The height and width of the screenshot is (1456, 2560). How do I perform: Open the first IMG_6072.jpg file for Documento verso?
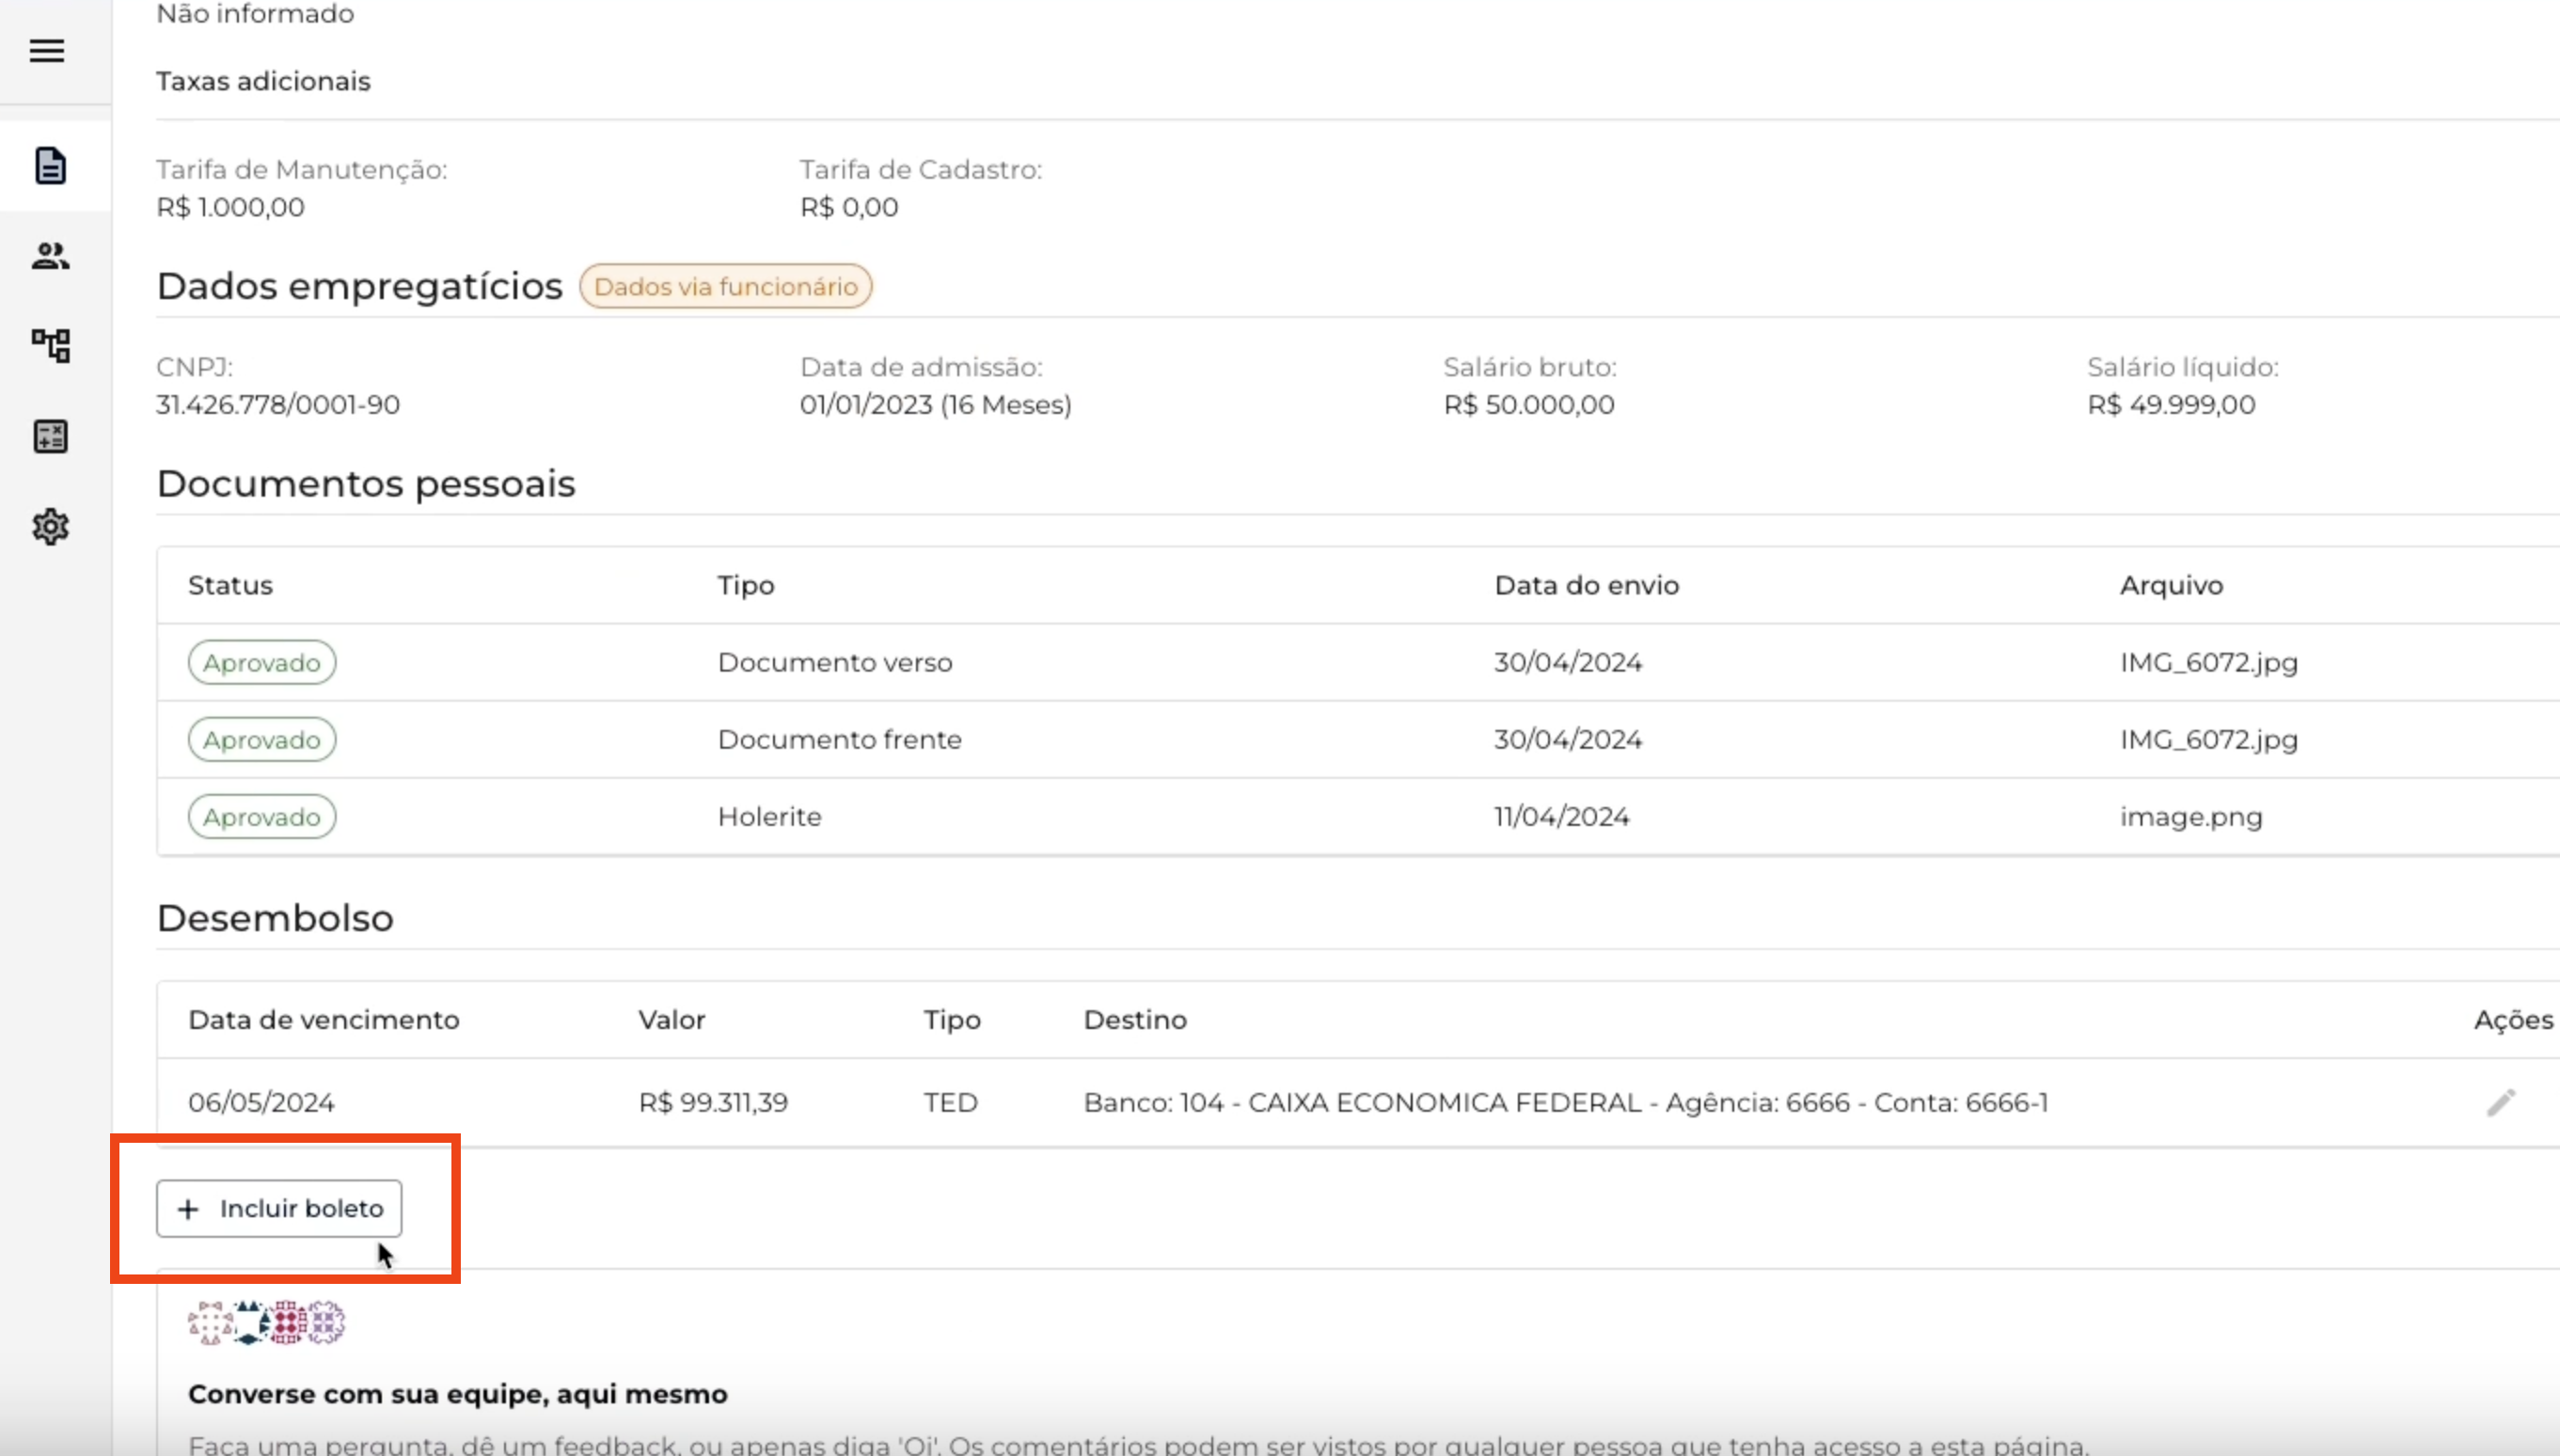(x=2208, y=662)
